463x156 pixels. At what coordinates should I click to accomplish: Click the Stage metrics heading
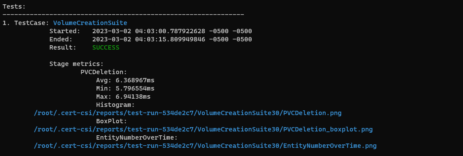click(77, 64)
